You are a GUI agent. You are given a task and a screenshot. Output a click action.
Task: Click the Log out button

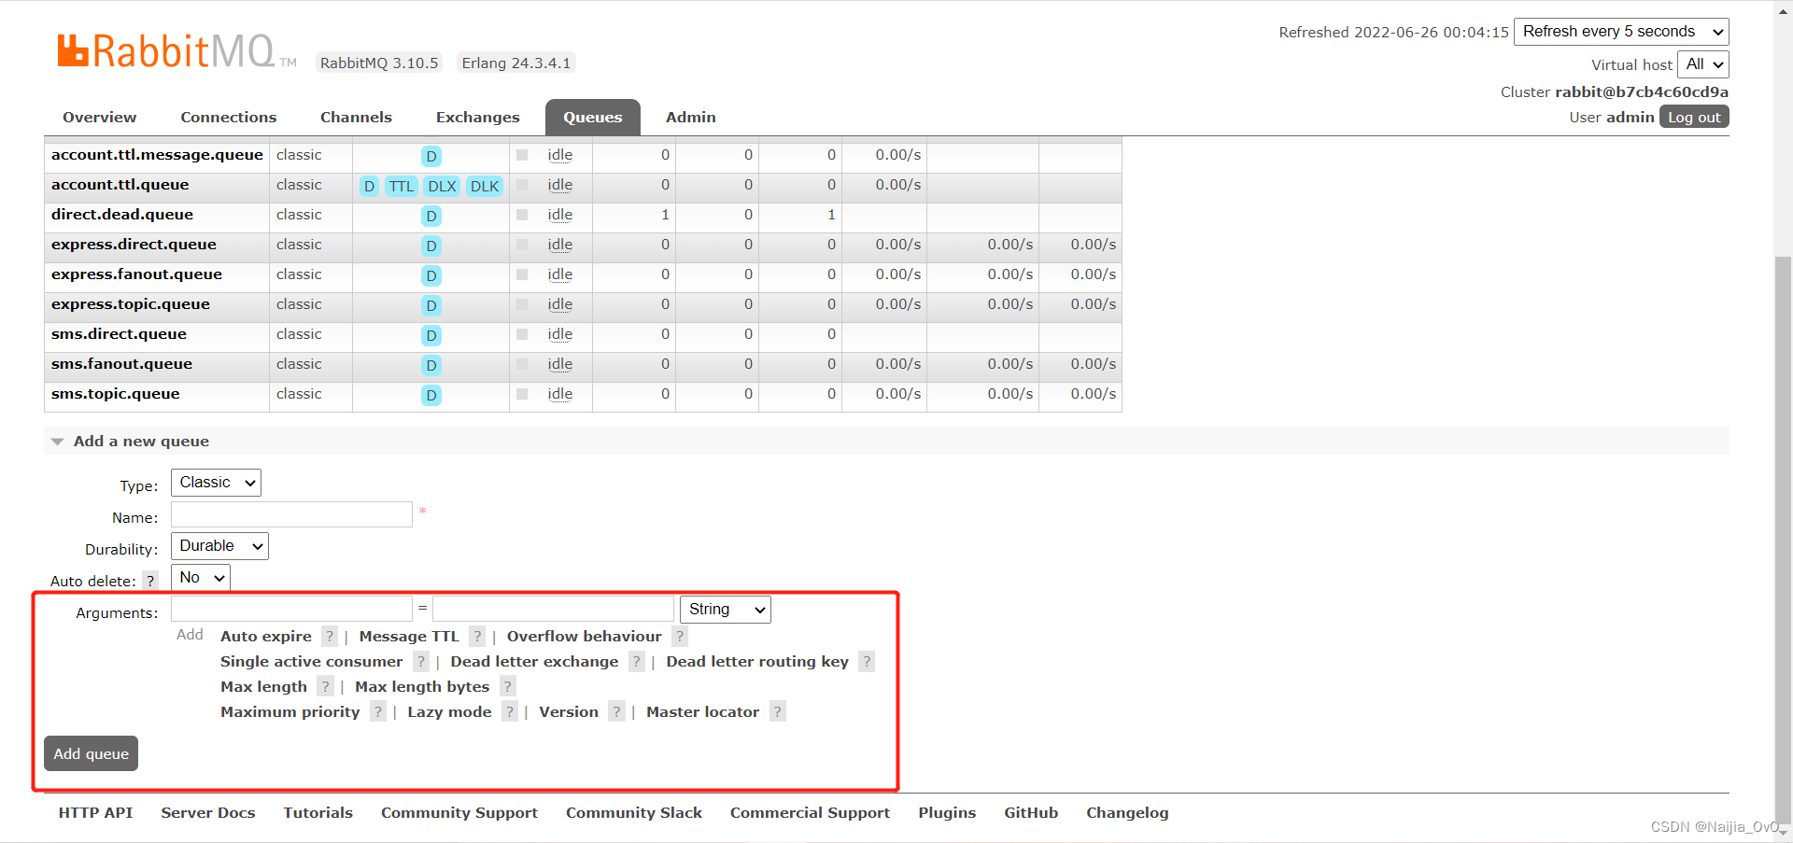[x=1694, y=117]
